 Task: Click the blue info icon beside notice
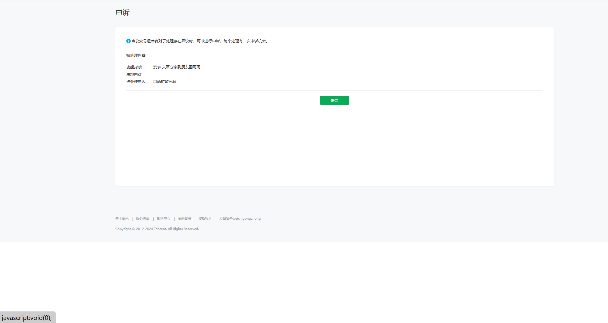point(128,41)
